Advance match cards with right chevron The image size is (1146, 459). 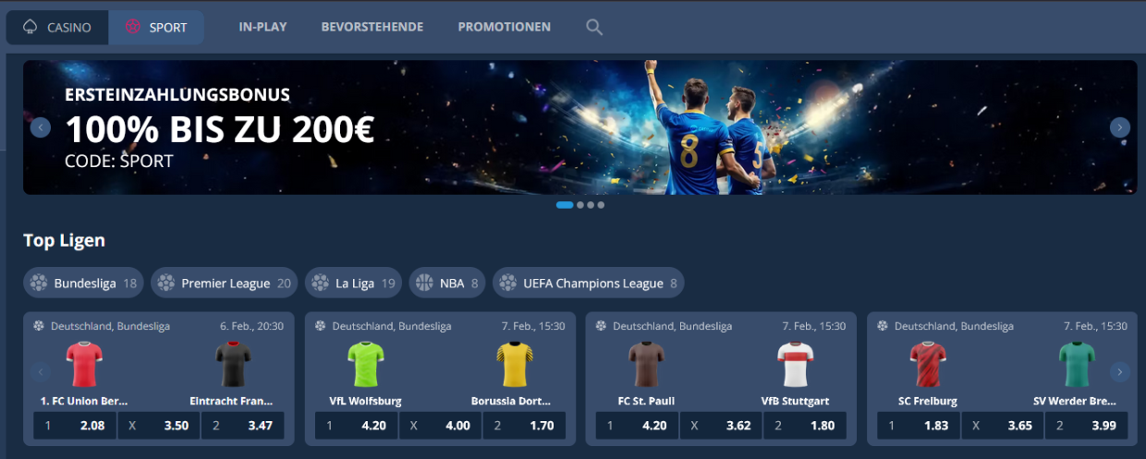(1120, 372)
